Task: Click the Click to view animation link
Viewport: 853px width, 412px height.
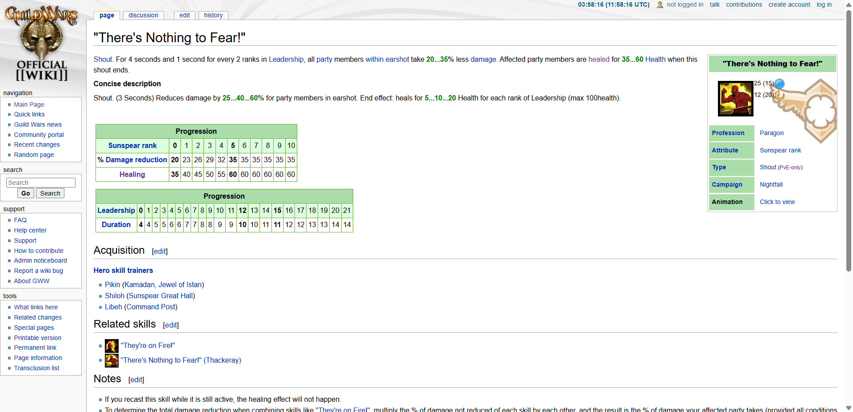Action: (777, 202)
